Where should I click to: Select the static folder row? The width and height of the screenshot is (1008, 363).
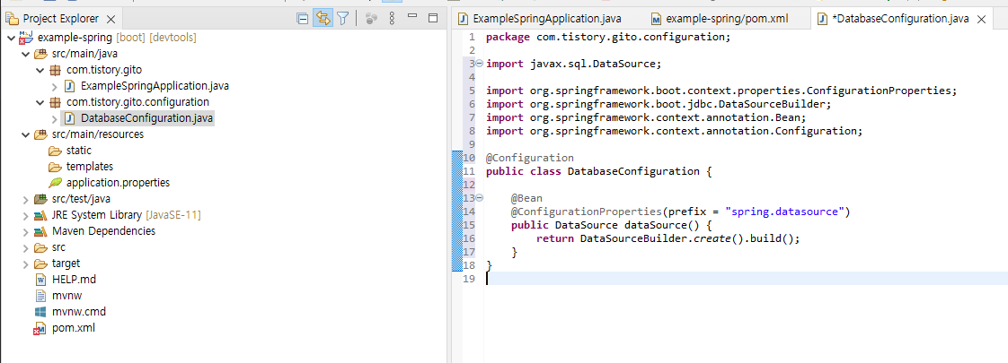[79, 151]
